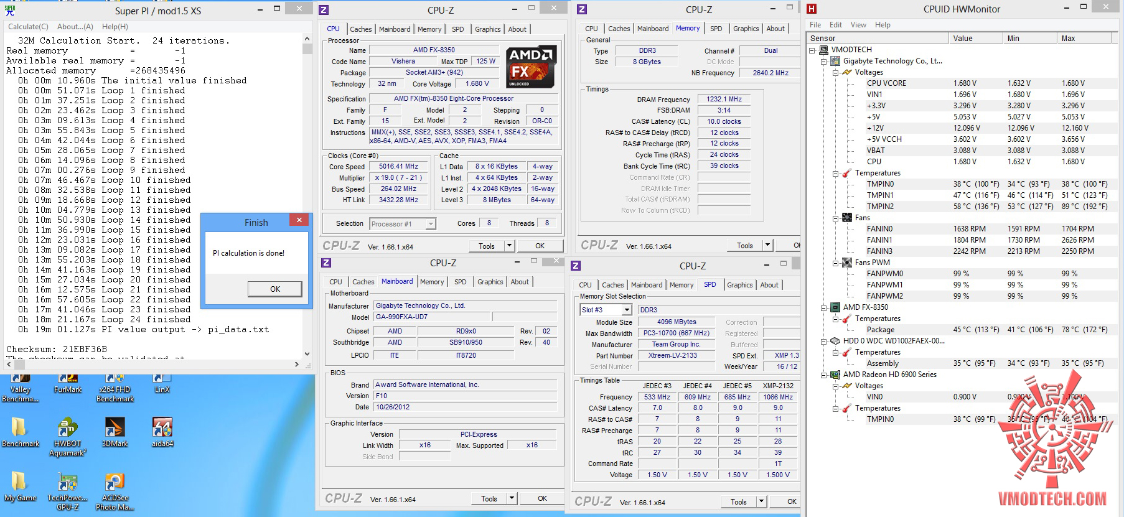Click the VMODTECH computer icon in HWMonitor
Image resolution: width=1124 pixels, height=517 pixels.
(x=824, y=50)
